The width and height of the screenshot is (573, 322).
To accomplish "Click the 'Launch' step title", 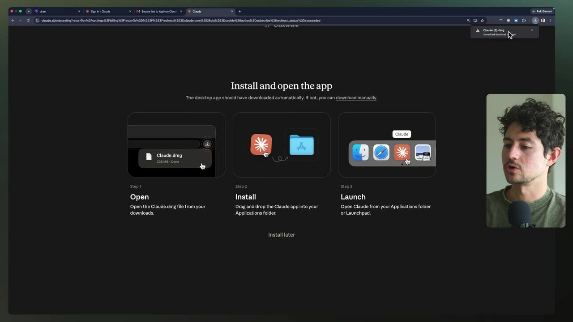I will click(x=353, y=197).
